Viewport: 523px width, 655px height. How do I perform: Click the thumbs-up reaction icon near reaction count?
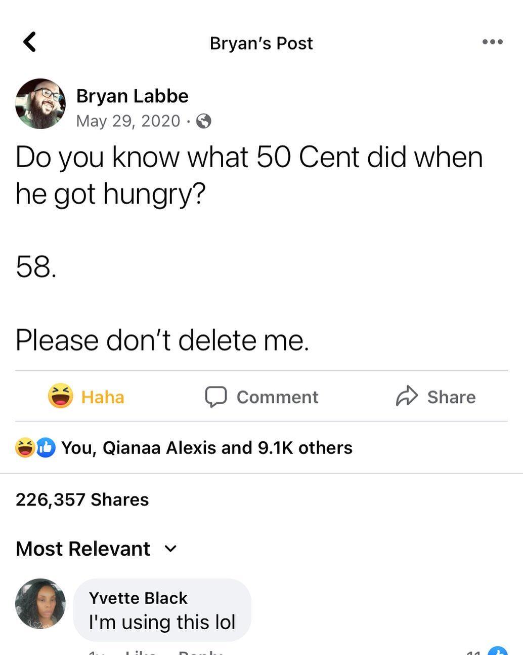(44, 447)
